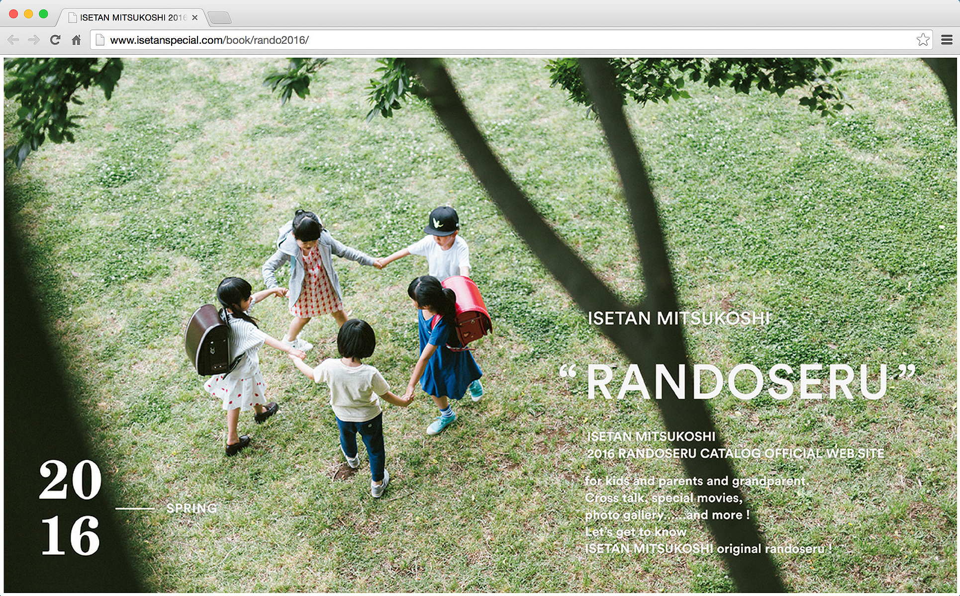Go to the home page icon
The image size is (960, 596).
(x=76, y=40)
